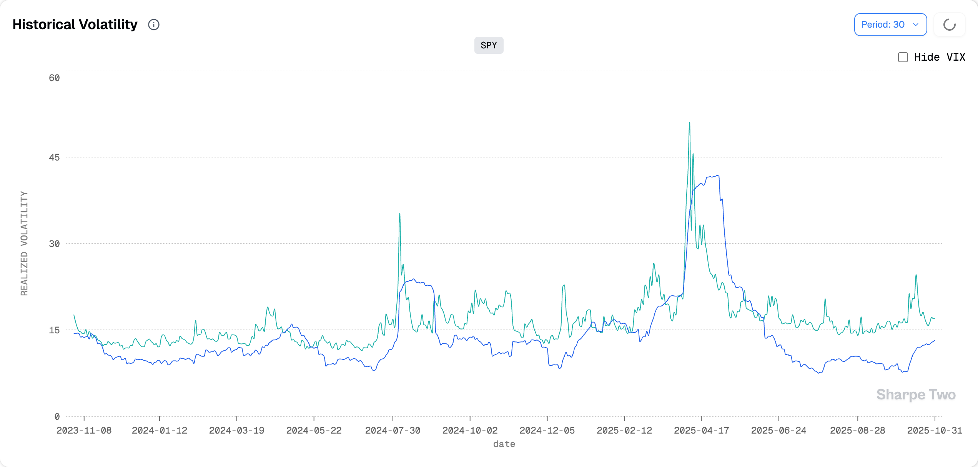Image resolution: width=978 pixels, height=467 pixels.
Task: Click the 2024-07-30 date axis label
Action: [x=393, y=431]
